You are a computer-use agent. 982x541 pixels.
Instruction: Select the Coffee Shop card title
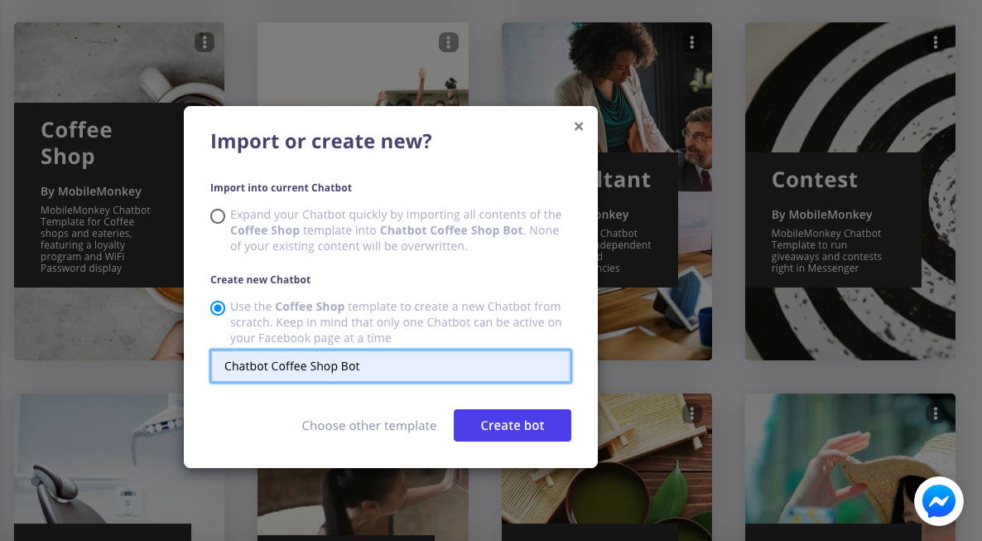pyautogui.click(x=77, y=142)
